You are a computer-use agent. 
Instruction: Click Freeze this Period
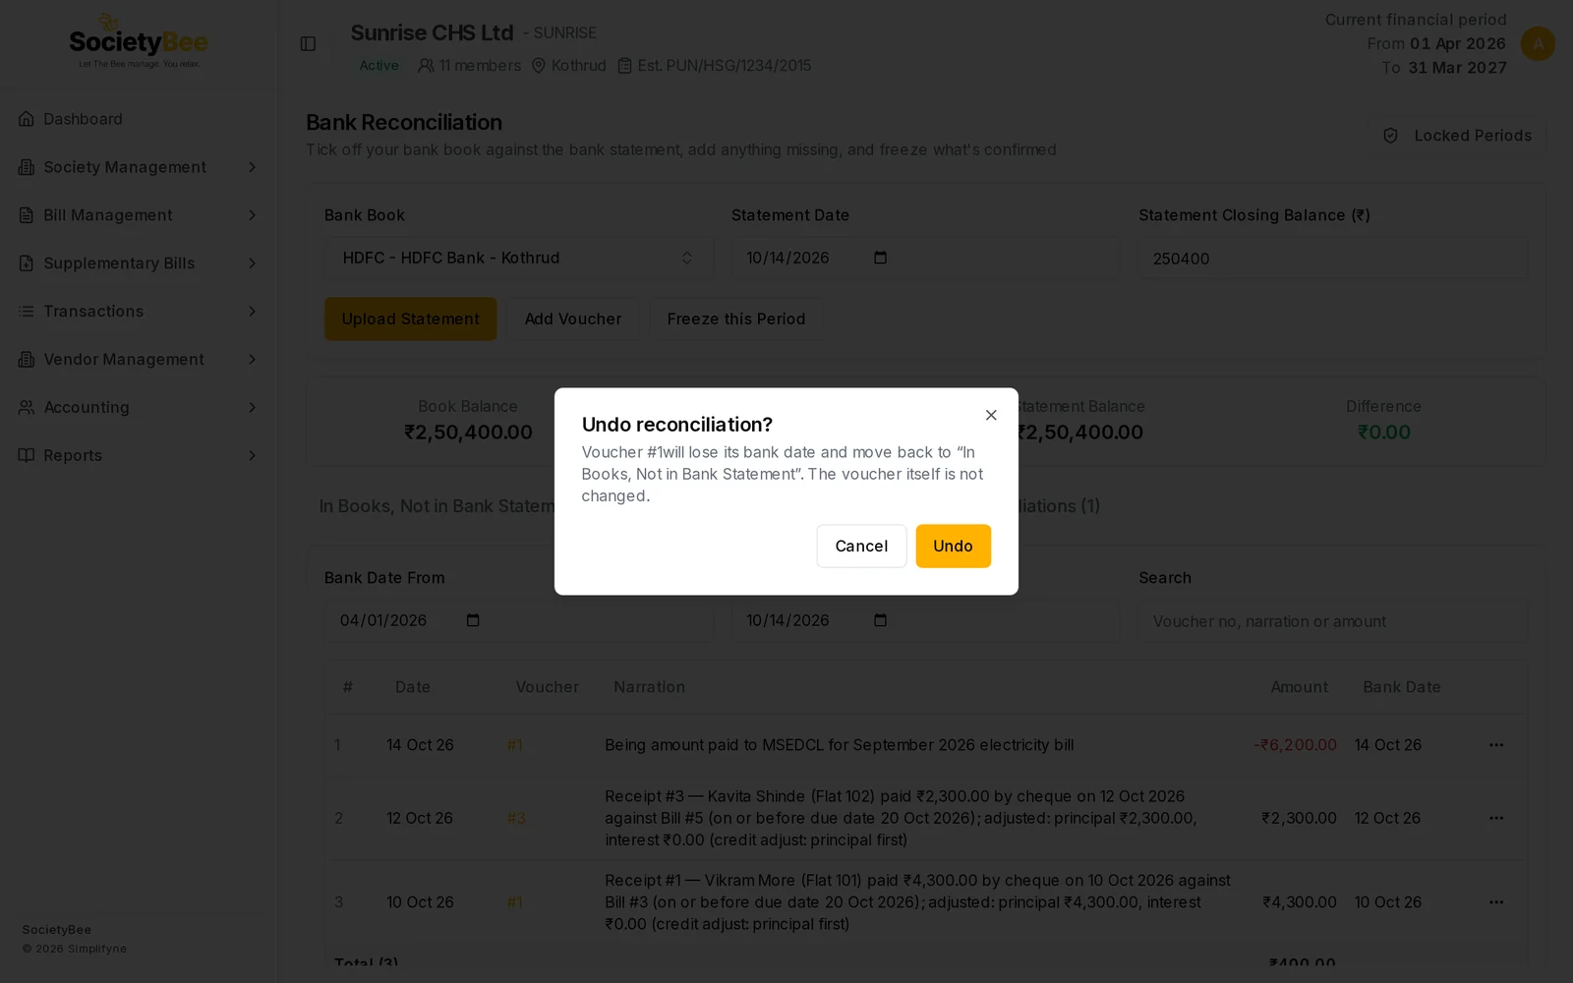pyautogui.click(x=736, y=319)
